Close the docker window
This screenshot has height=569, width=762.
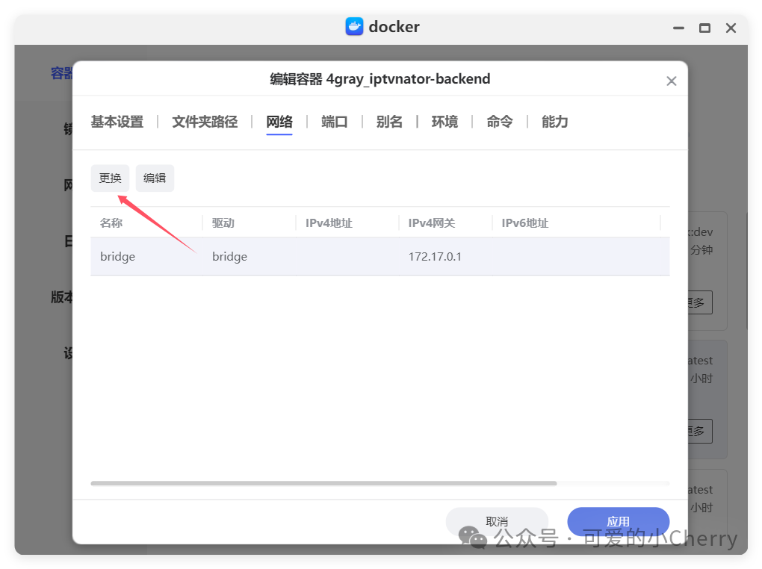[x=731, y=28]
